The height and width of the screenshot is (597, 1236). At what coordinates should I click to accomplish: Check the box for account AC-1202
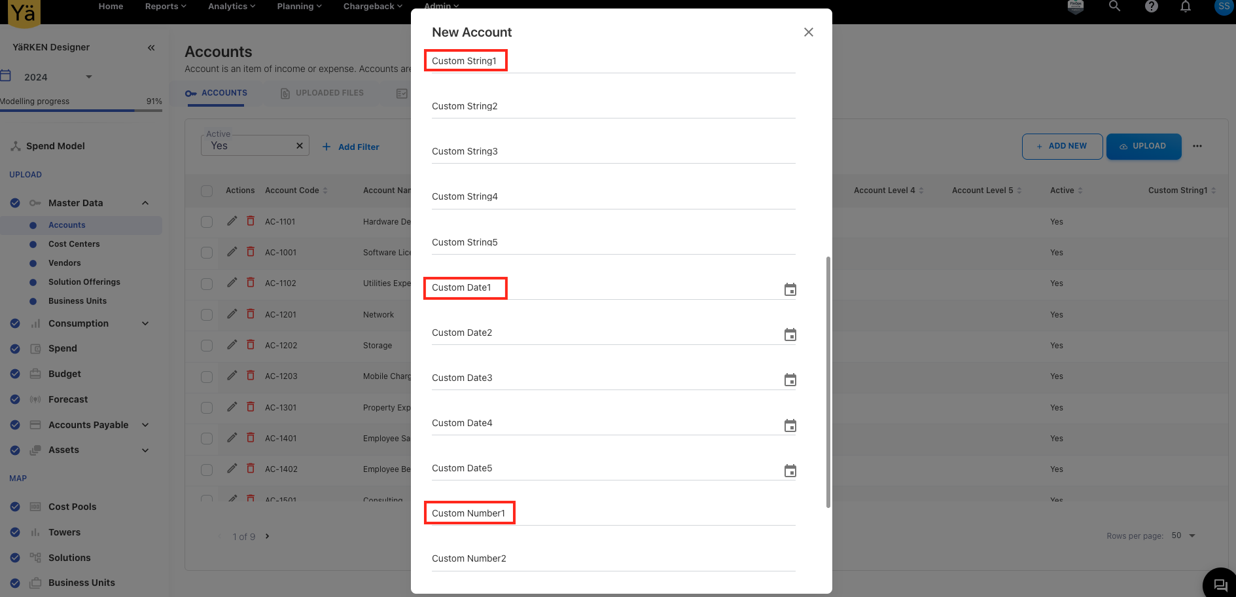point(207,346)
